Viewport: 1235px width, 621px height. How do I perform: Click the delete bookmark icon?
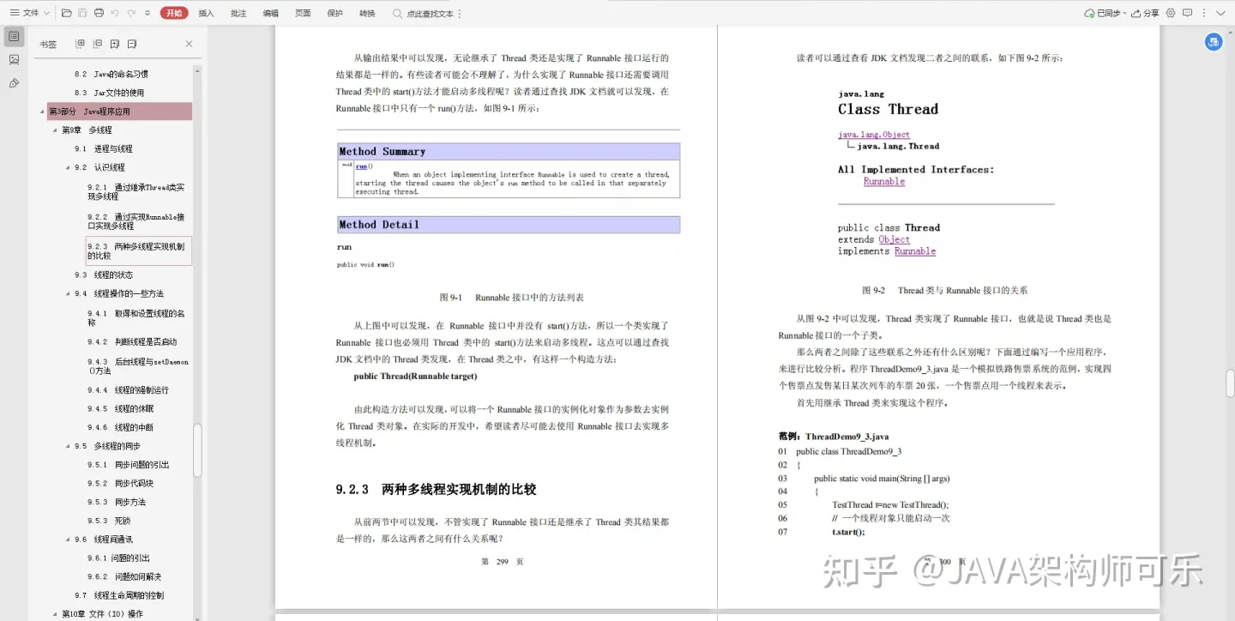[x=132, y=44]
